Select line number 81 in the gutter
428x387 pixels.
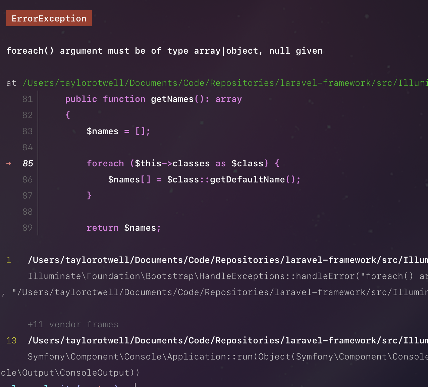28,99
